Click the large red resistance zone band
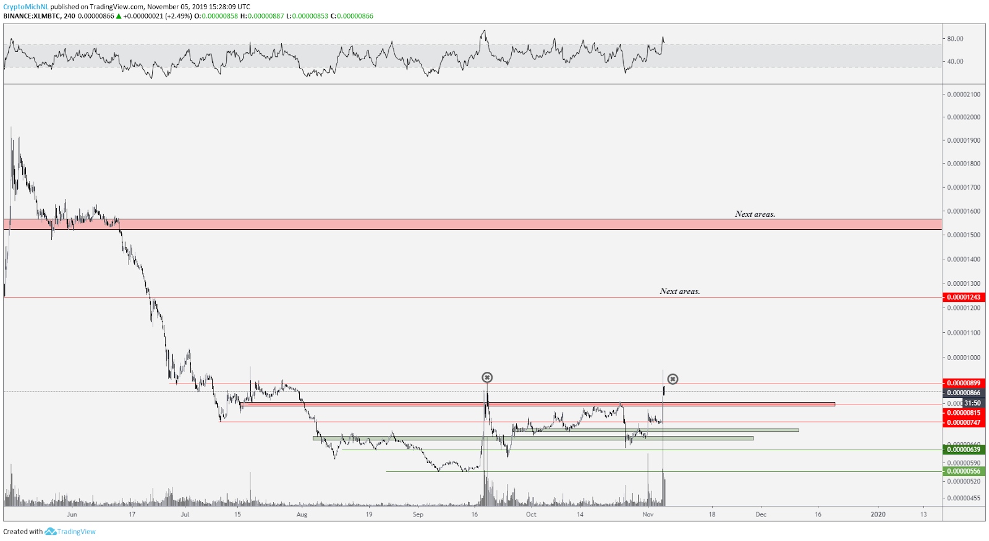The height and width of the screenshot is (541, 989). (x=473, y=224)
